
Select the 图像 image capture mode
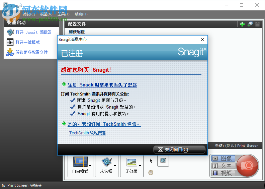coord(223,158)
